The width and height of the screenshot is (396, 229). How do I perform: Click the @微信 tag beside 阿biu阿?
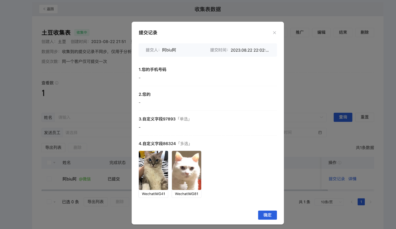coord(85,179)
